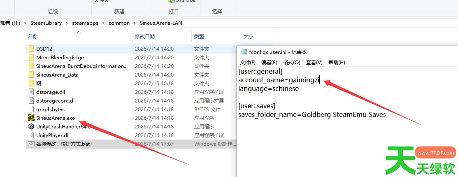Open the 查看(V) menu in Notepad
This screenshot has height=177, width=458.
coord(314,62)
